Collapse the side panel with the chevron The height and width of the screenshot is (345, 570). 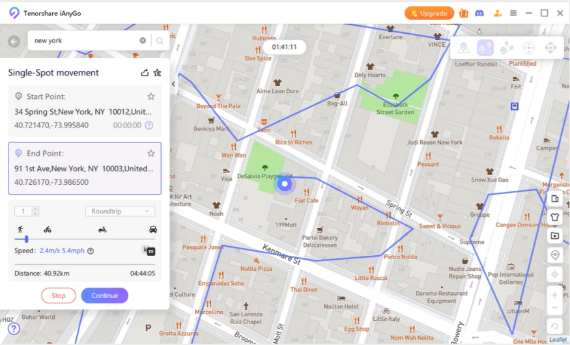[173, 84]
